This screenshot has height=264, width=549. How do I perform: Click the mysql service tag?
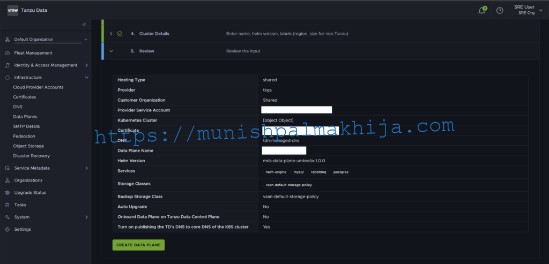pyautogui.click(x=299, y=172)
